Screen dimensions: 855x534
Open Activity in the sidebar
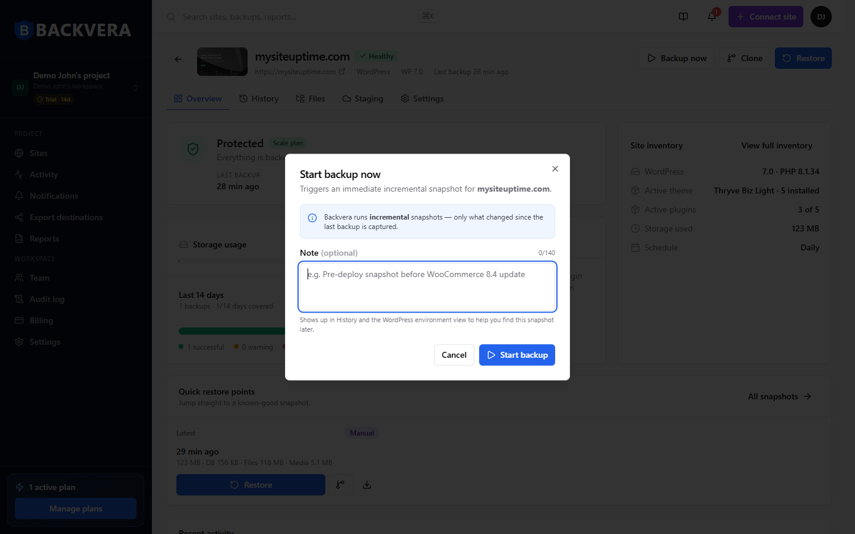click(76, 174)
